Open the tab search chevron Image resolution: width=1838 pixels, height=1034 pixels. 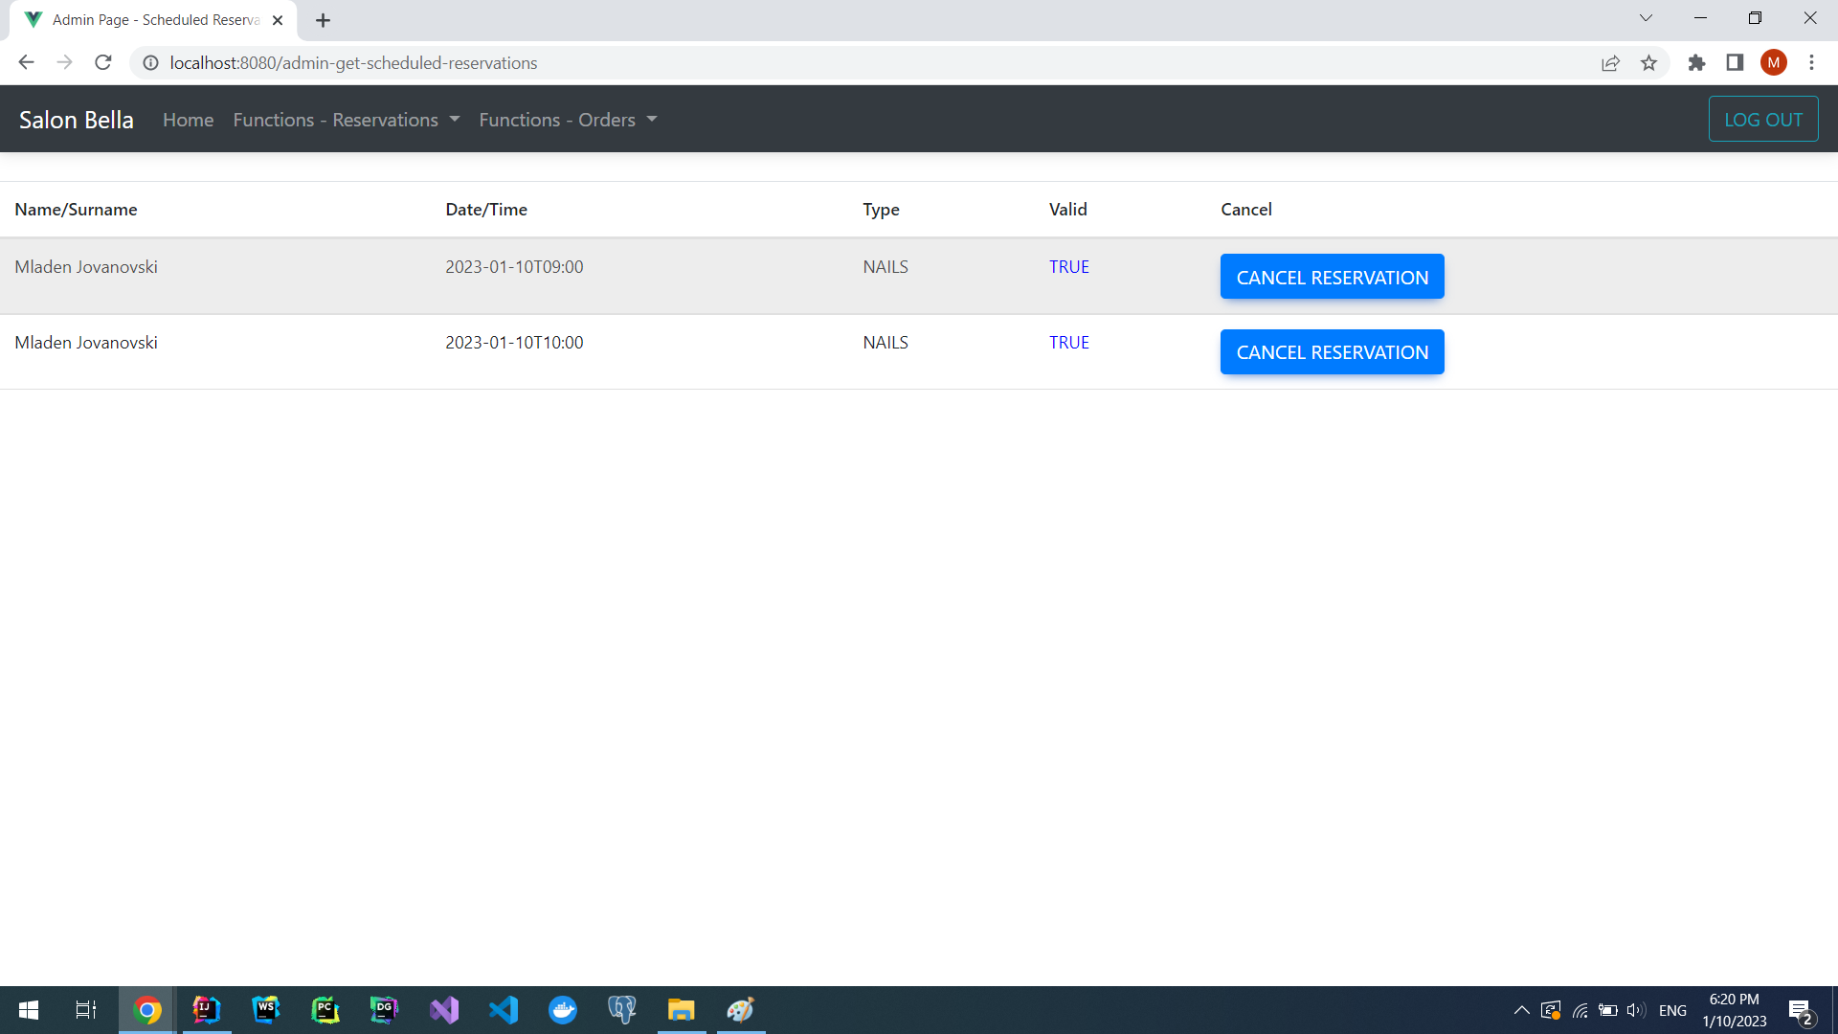[1646, 18]
